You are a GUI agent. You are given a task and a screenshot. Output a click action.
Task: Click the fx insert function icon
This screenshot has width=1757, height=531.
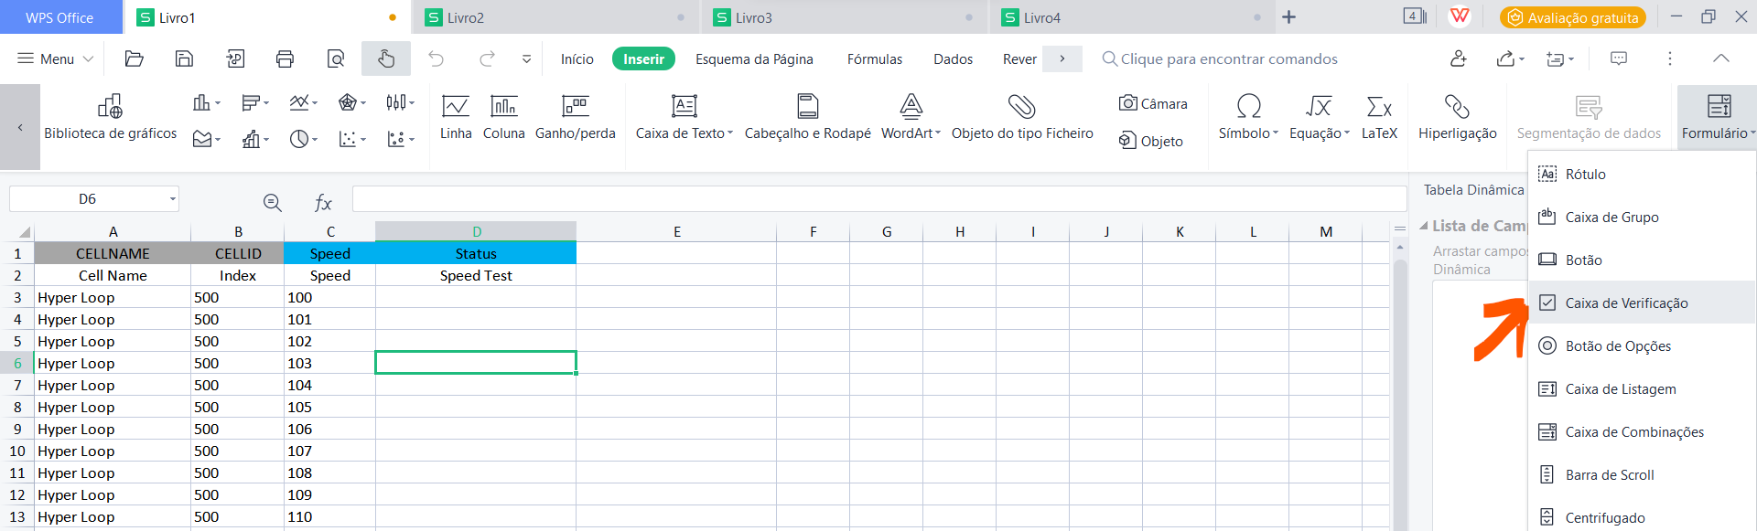tap(323, 203)
